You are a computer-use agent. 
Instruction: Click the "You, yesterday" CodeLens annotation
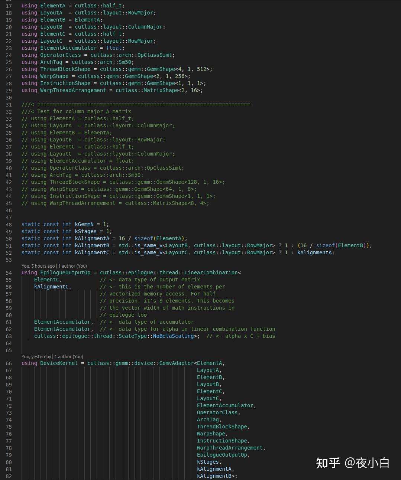click(x=52, y=356)
